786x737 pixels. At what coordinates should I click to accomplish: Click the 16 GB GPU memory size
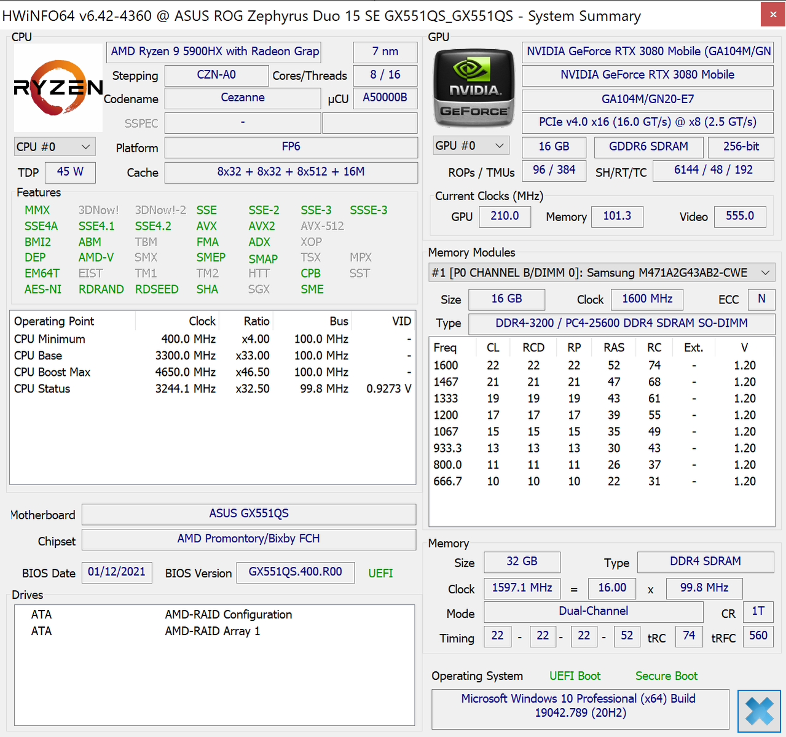[554, 147]
